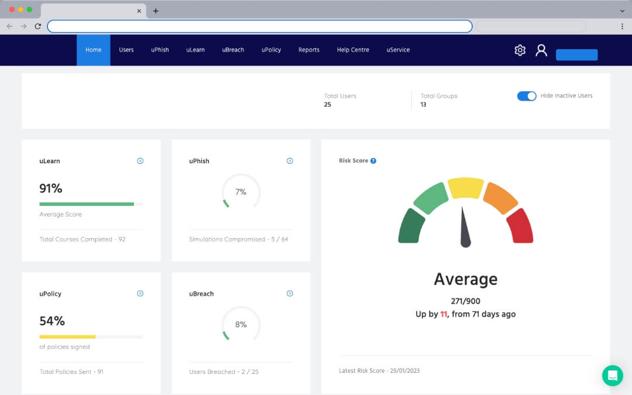Open the settings gear icon
This screenshot has height=395, width=632.
click(x=520, y=50)
